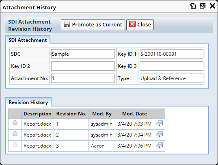
Task: View attachment for revision 2
Action: point(160,134)
